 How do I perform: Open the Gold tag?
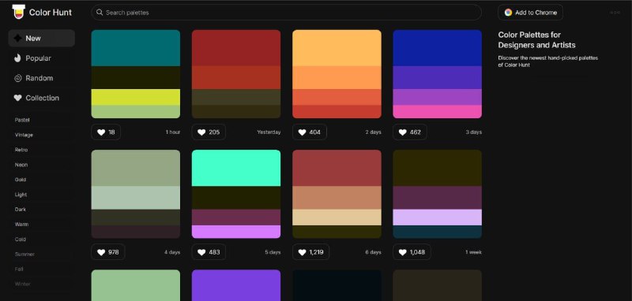coord(21,180)
